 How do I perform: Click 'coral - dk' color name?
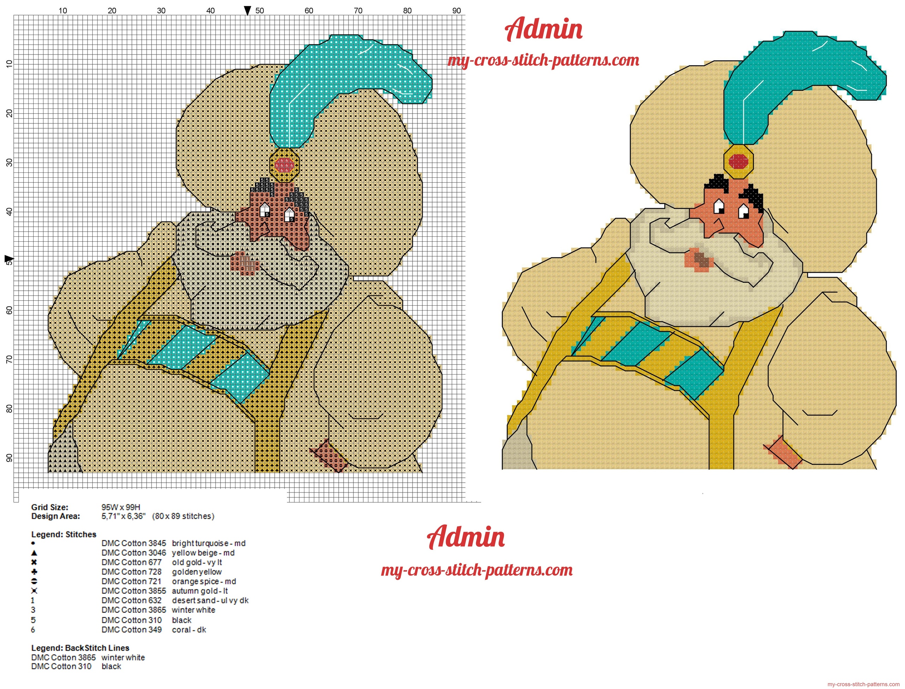click(x=189, y=630)
